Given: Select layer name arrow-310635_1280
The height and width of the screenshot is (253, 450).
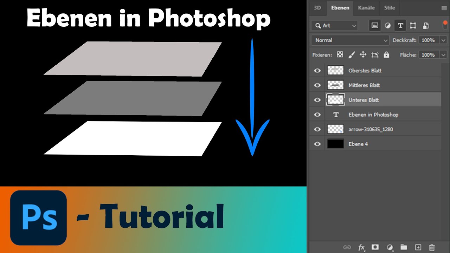Looking at the screenshot, I should pos(371,129).
